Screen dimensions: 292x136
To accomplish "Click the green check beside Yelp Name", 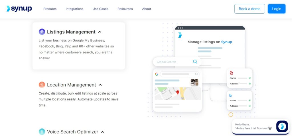I will (250, 78).
